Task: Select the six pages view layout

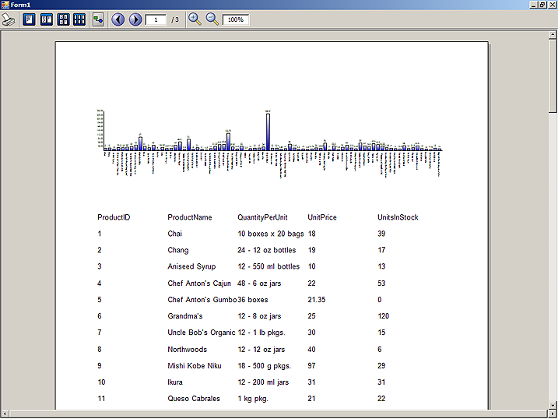Action: (79, 19)
